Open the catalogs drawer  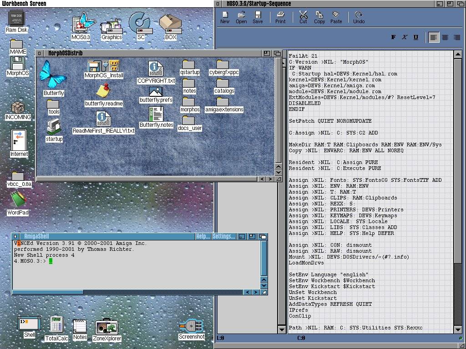(x=223, y=86)
